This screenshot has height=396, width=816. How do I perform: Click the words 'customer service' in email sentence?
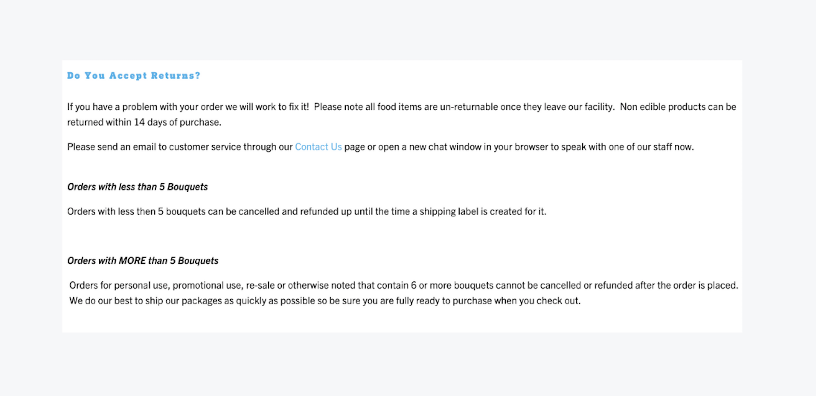click(205, 147)
